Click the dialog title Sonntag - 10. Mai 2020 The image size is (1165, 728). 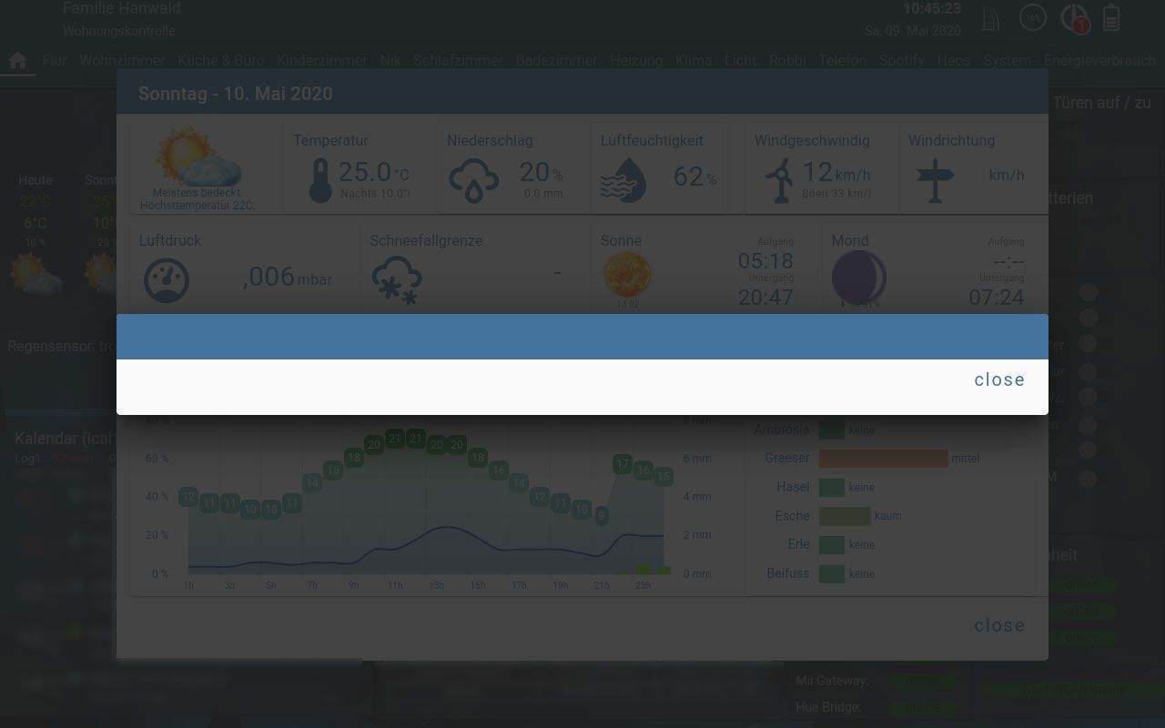(235, 94)
